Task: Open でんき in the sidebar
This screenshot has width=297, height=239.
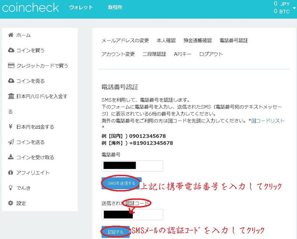Action: click(x=23, y=188)
